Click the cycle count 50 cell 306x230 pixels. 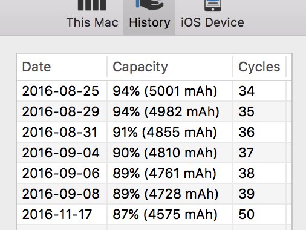click(x=259, y=214)
